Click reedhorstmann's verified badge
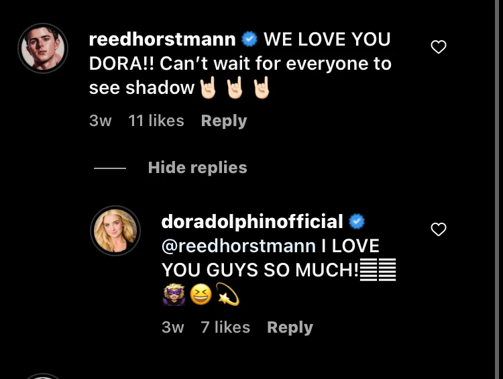The image size is (503, 379). click(x=249, y=40)
